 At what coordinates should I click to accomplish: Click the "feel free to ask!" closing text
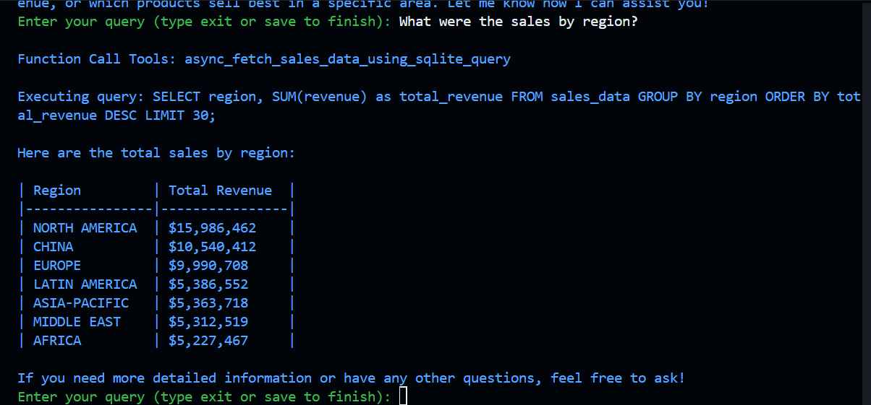point(617,378)
